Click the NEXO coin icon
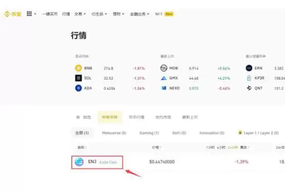285x191 pixels. pos(164,88)
